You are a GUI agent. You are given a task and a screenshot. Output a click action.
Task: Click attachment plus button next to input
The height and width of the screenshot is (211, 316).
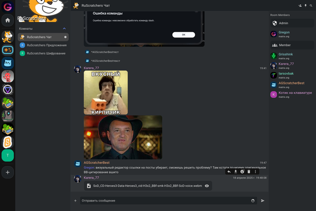(75, 200)
